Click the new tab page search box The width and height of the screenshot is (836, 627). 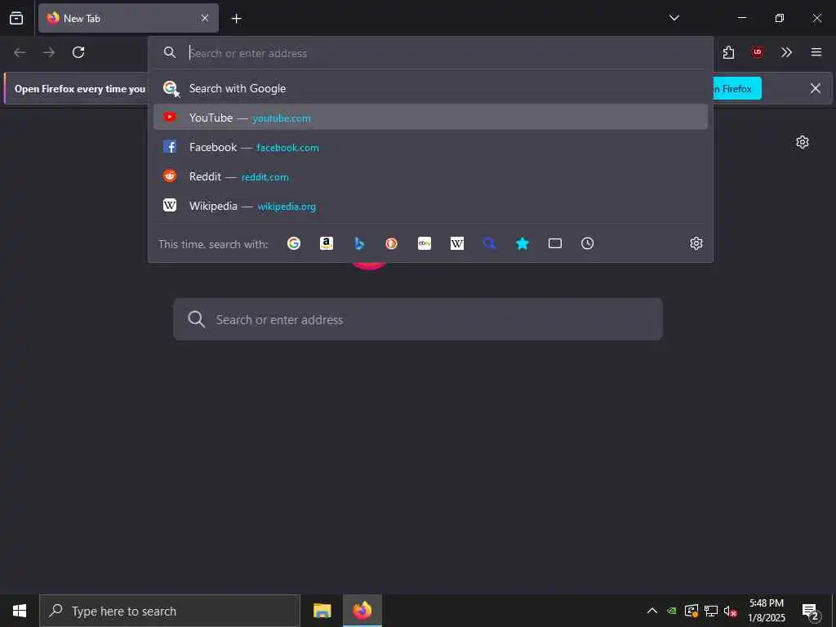[x=418, y=319]
